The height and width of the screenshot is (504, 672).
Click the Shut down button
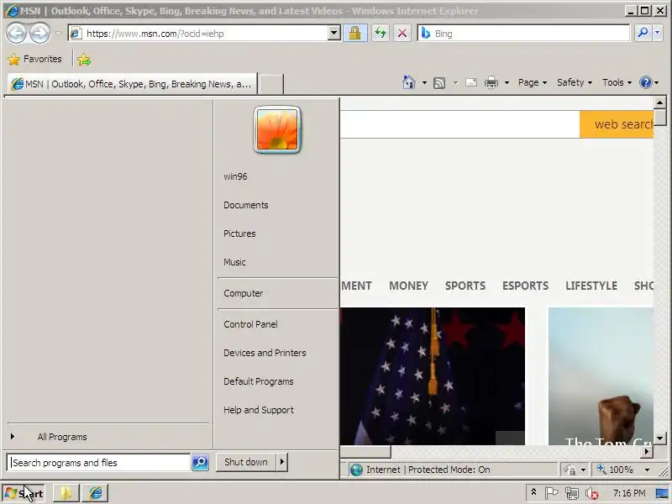245,462
